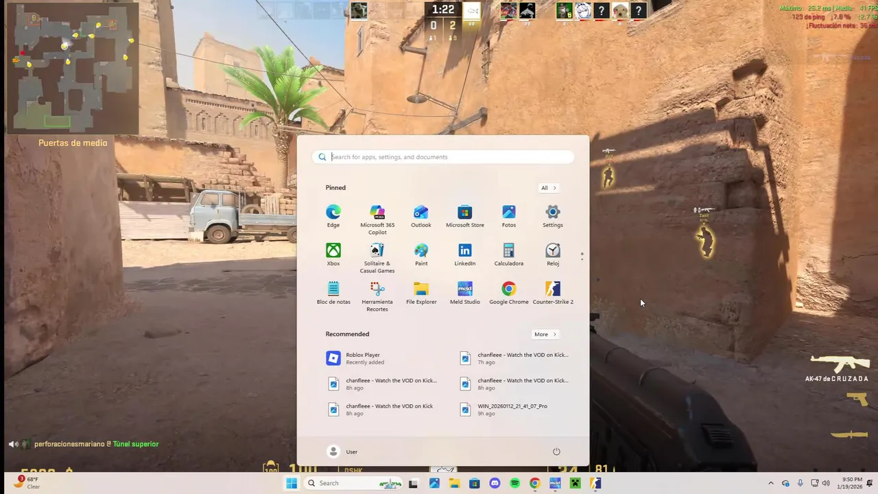The image size is (878, 494).
Task: Open Google Chrome from pinned apps
Action: pos(509,293)
